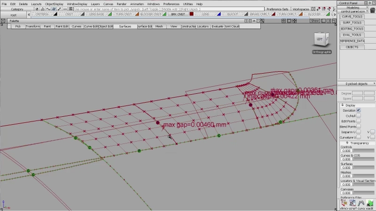Screen dimensions: 376x211
Task: Click the left scroll arrow beside root layer
Action: click(x=29, y=15)
